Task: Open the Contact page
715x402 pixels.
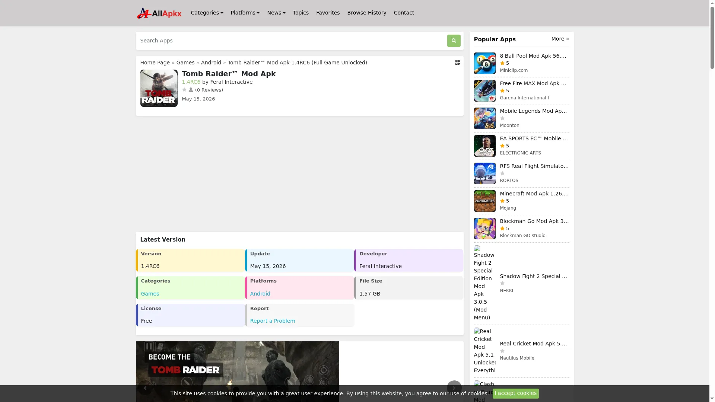Action: [404, 13]
